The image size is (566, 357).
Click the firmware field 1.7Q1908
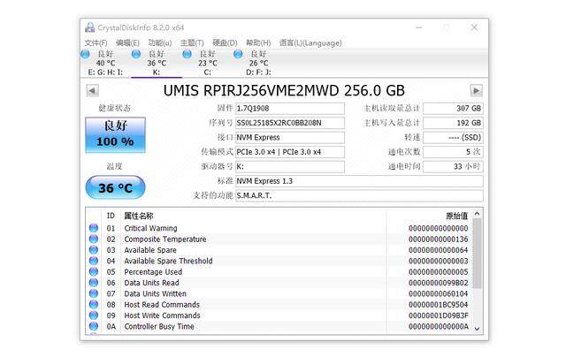click(290, 108)
